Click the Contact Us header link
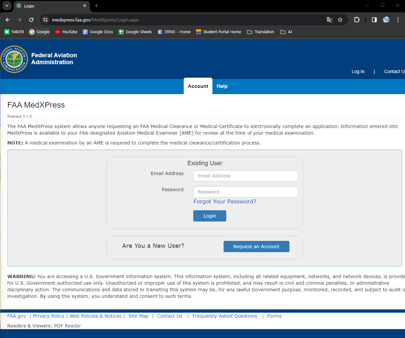Image resolution: width=405 pixels, height=338 pixels. [x=394, y=71]
